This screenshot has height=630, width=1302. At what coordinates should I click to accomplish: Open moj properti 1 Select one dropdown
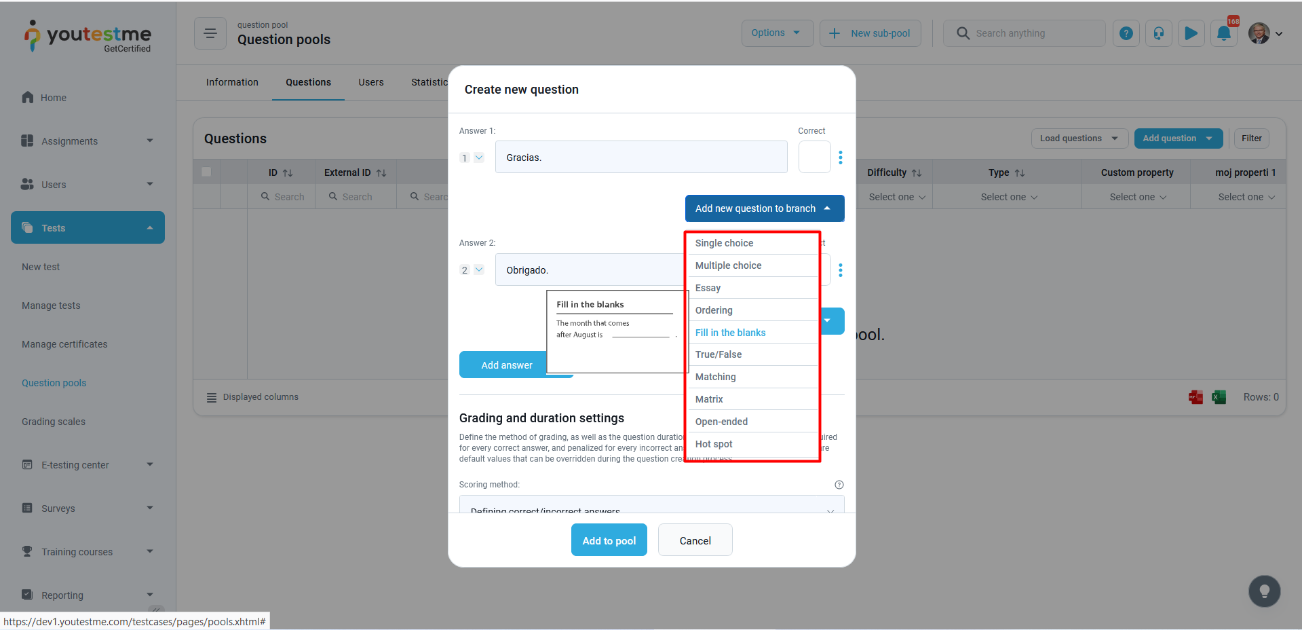point(1246,197)
